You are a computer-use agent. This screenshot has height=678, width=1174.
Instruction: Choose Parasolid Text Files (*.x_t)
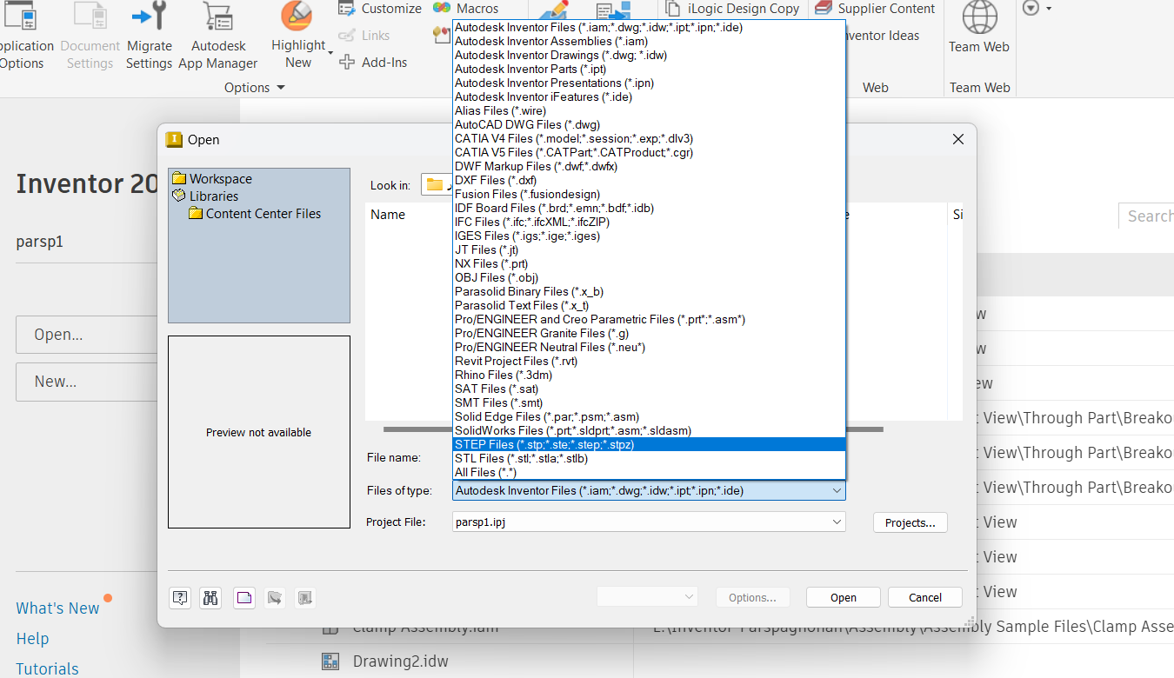pyautogui.click(x=649, y=305)
